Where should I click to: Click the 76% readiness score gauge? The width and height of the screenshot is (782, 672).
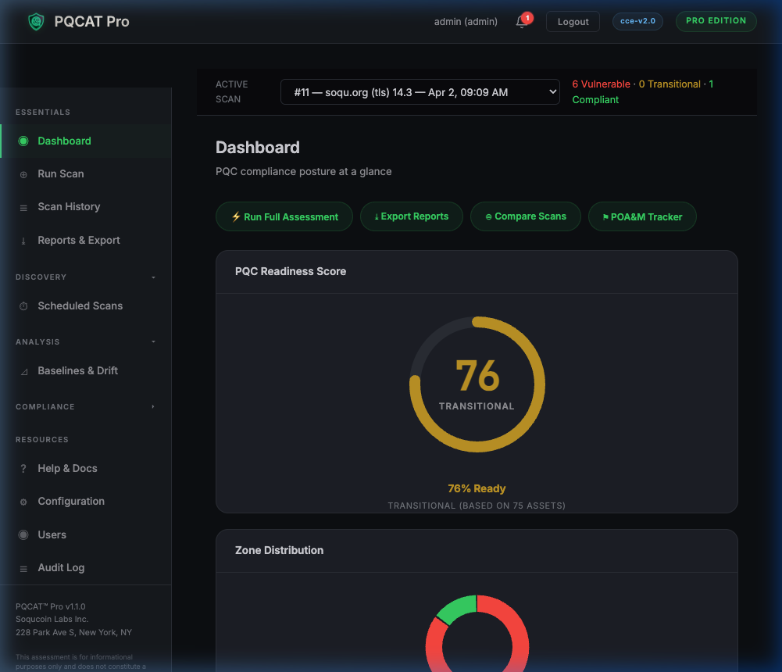[x=477, y=383]
